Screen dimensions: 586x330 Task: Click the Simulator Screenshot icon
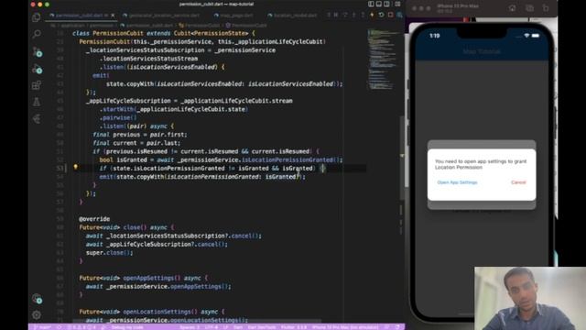[x=529, y=8]
